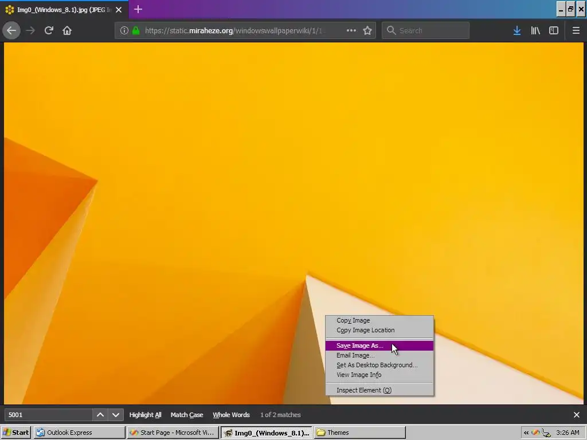Expand hidden system tray icons chevron

coord(526,433)
